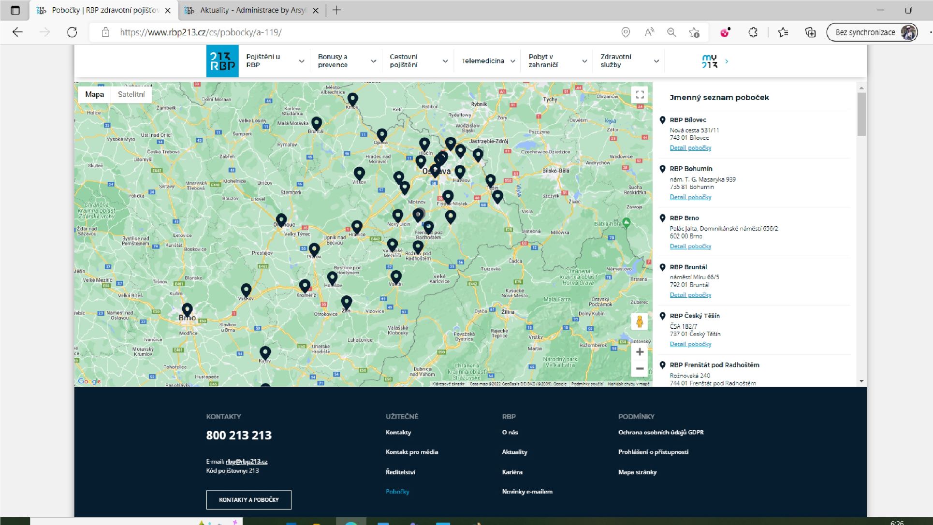
Task: Select the Kroměříž map pin
Action: [305, 286]
